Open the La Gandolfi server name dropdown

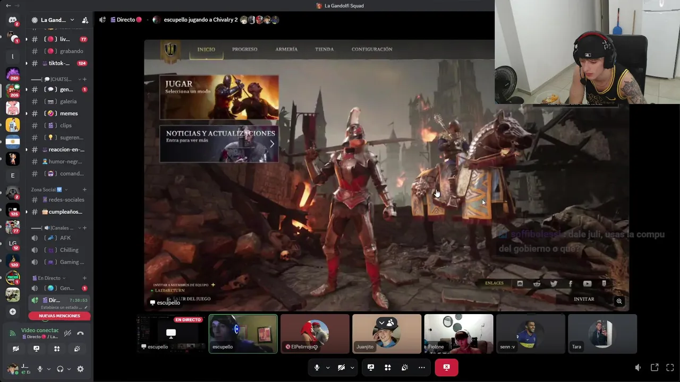pos(53,20)
